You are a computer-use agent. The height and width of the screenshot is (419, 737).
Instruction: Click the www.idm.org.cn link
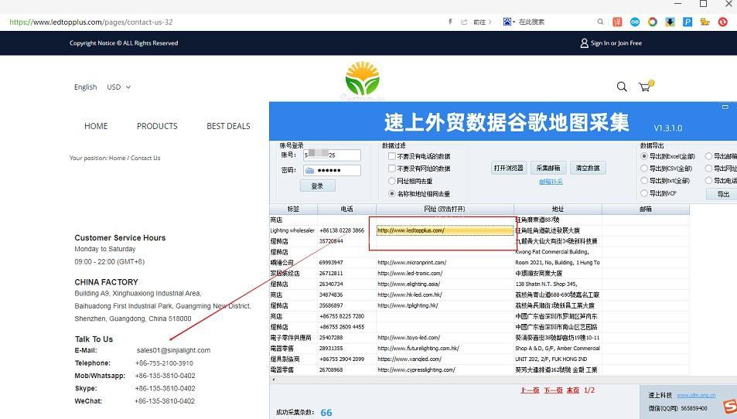pyautogui.click(x=696, y=395)
